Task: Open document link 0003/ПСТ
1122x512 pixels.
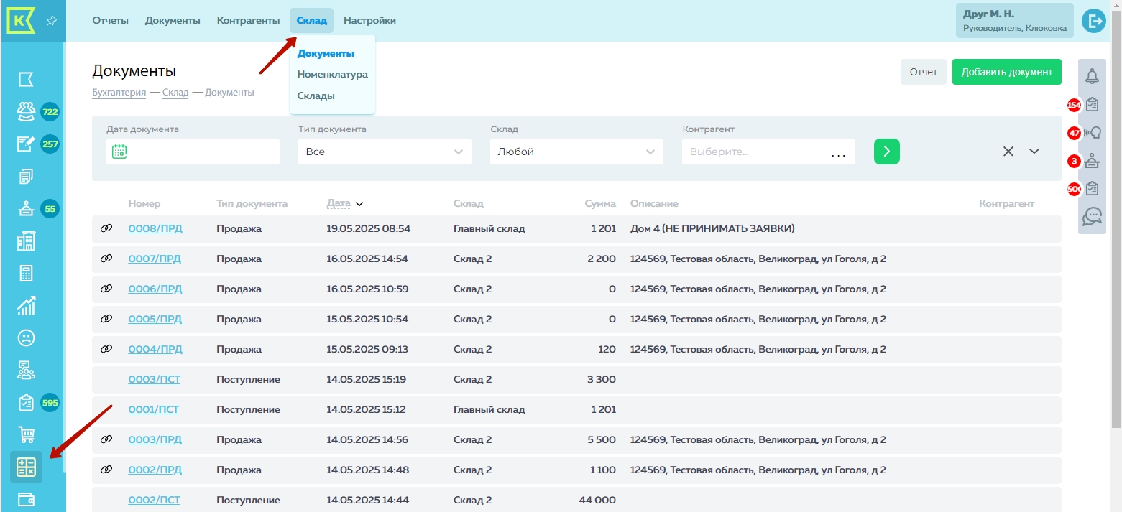Action: tap(154, 379)
